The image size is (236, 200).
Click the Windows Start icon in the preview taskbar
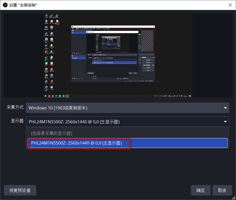(x=46, y=96)
